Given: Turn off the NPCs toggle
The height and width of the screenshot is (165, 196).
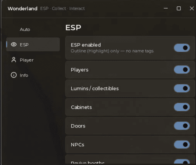Looking at the screenshot, I should [x=182, y=144].
